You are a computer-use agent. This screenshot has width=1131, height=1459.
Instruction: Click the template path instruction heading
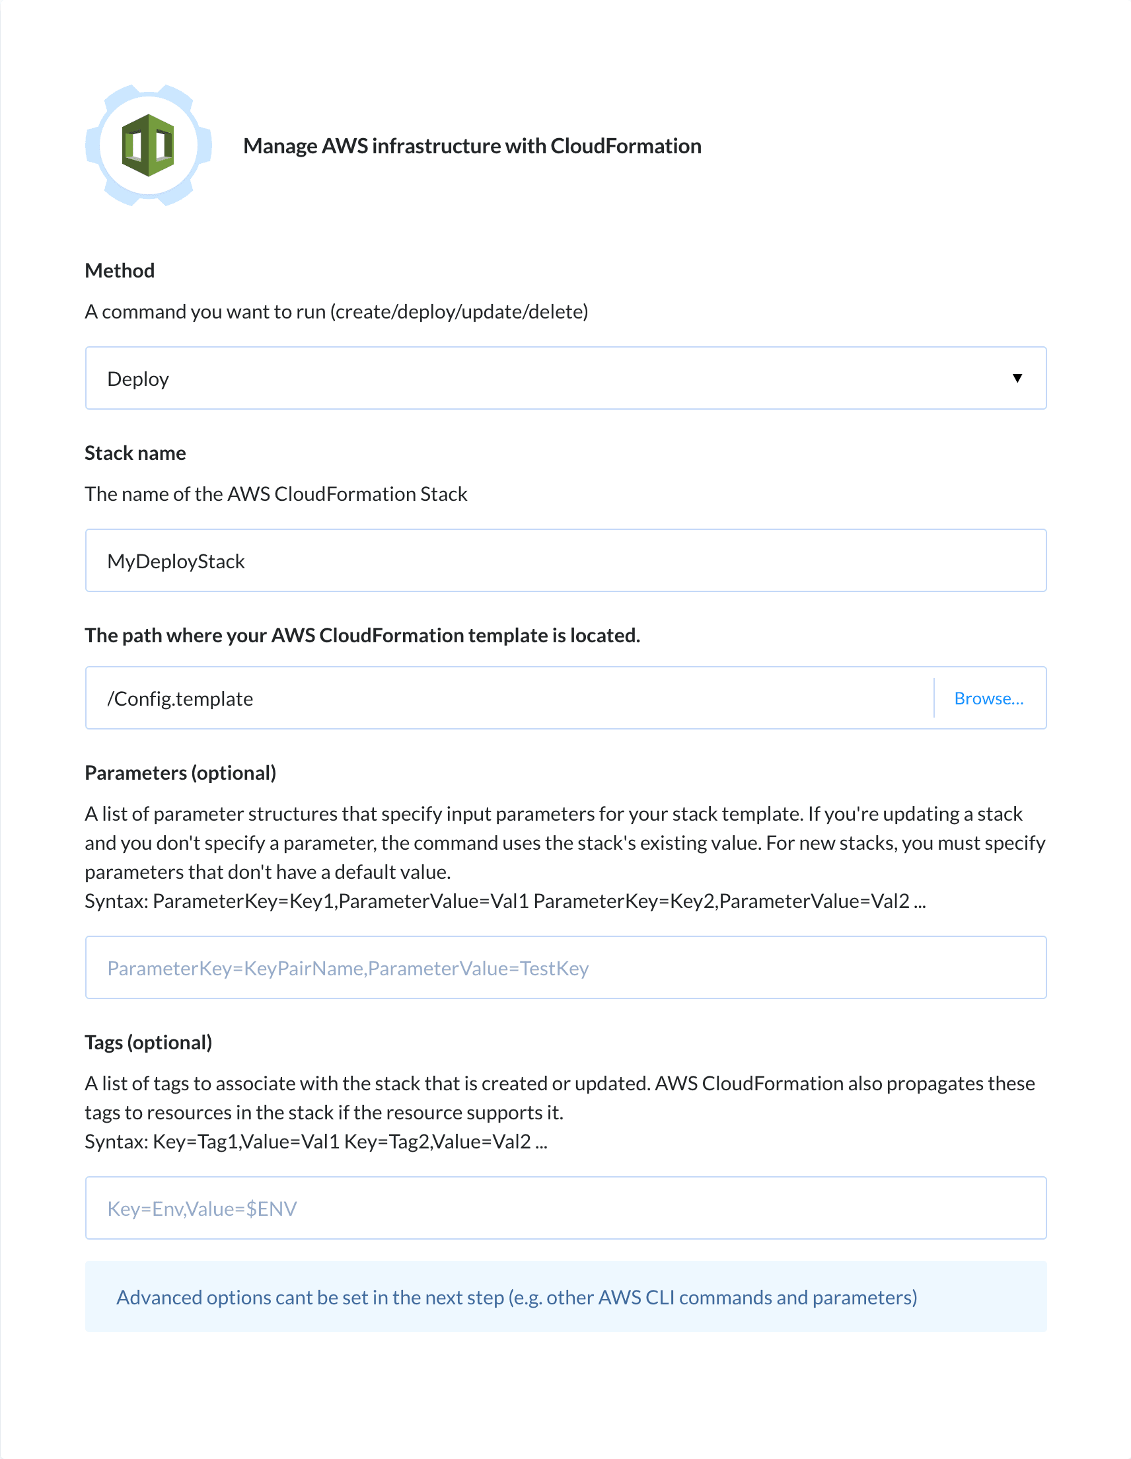click(363, 635)
